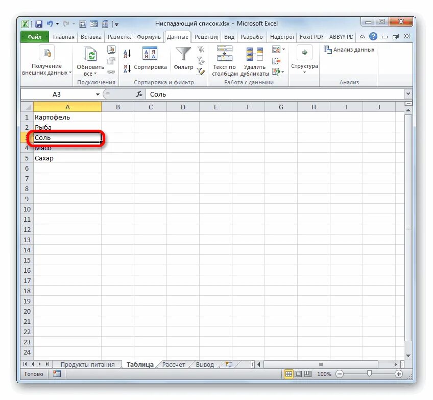Open the Разметка page layout tab

point(119,37)
